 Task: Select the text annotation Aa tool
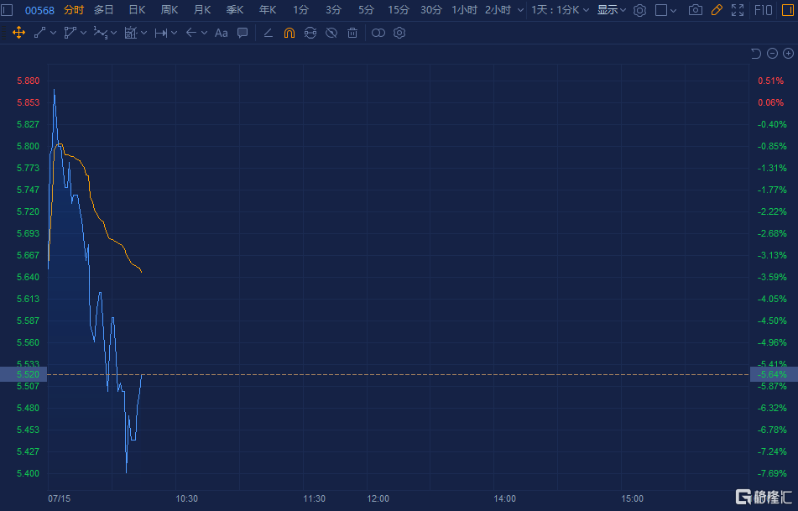pos(222,33)
